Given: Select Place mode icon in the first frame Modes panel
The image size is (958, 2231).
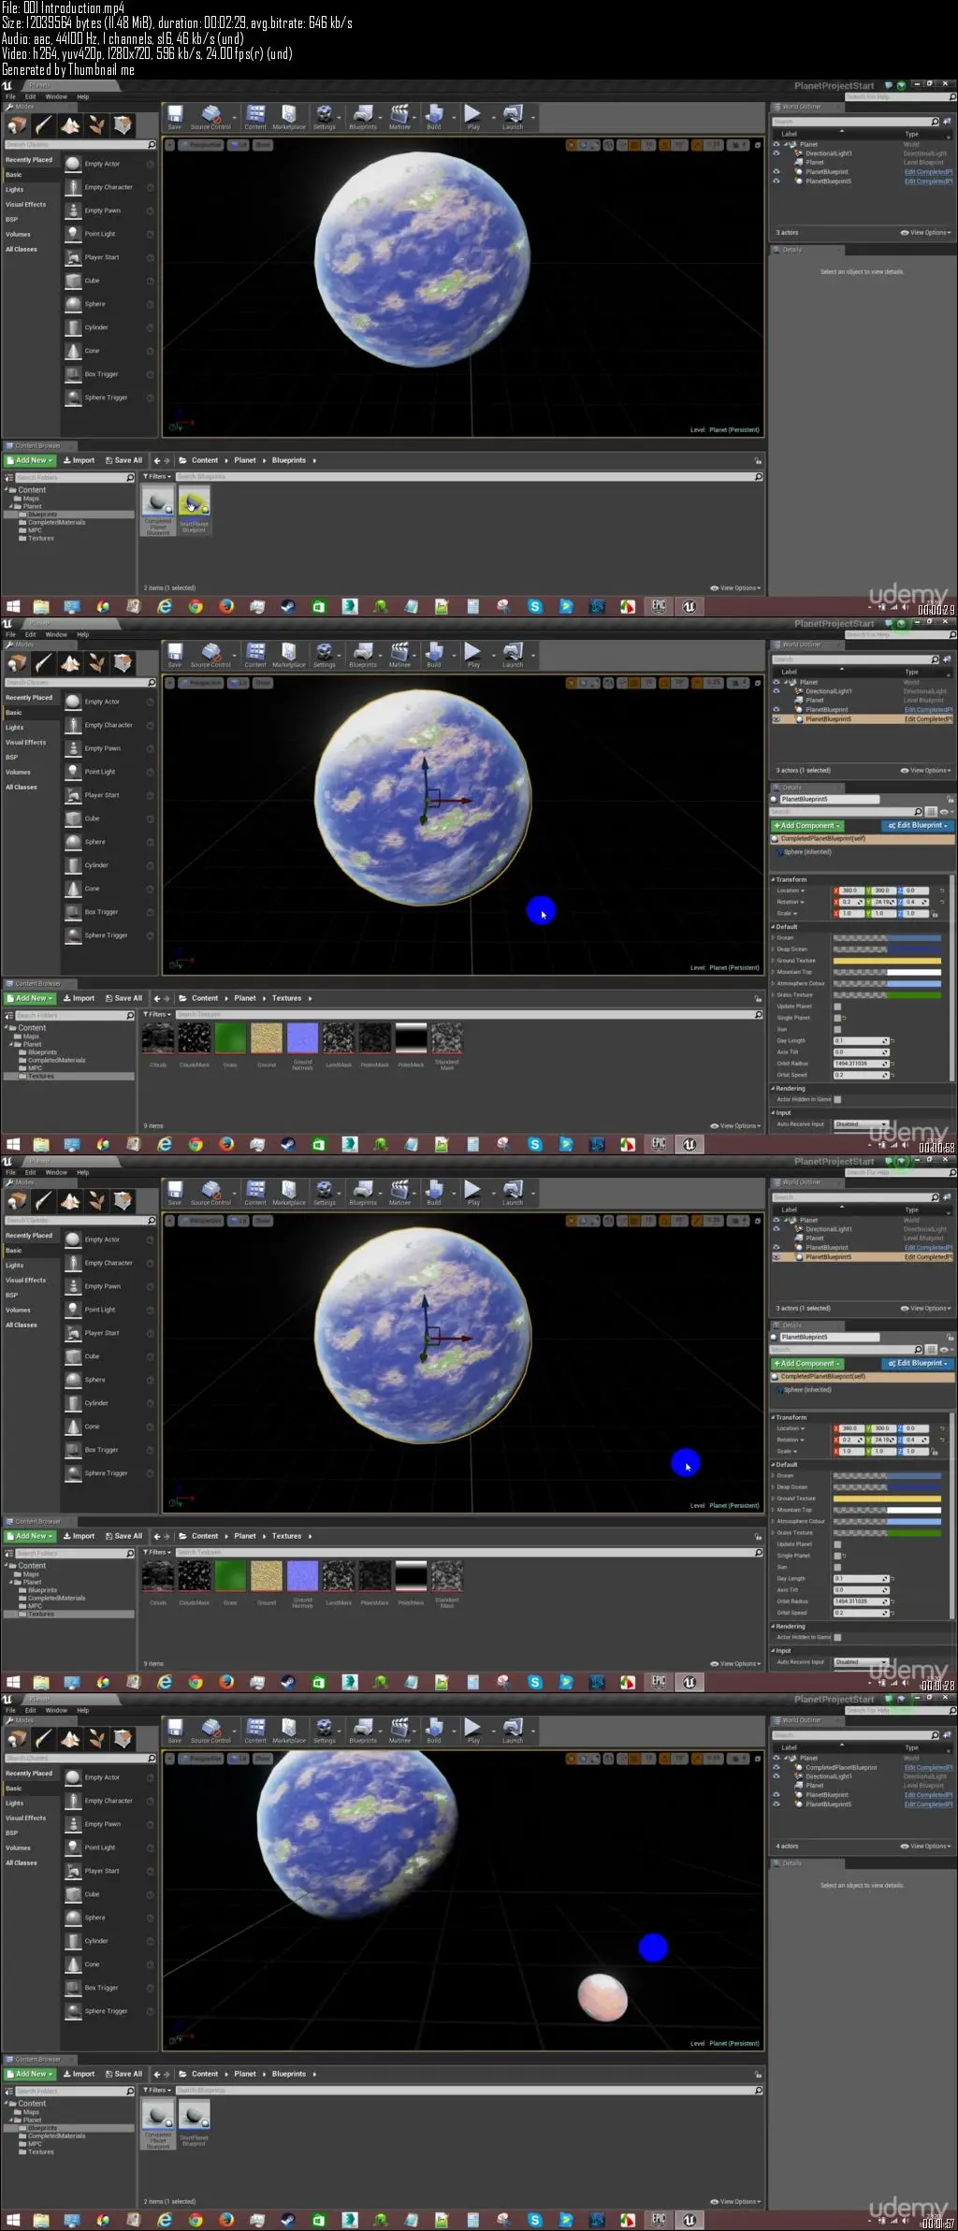Looking at the screenshot, I should (x=18, y=125).
